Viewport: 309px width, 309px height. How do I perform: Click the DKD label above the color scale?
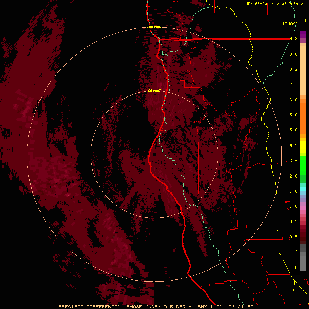(x=302, y=21)
